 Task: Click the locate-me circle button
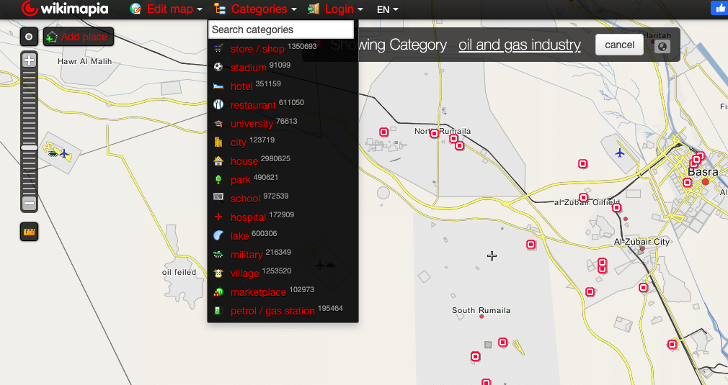pyautogui.click(x=29, y=37)
